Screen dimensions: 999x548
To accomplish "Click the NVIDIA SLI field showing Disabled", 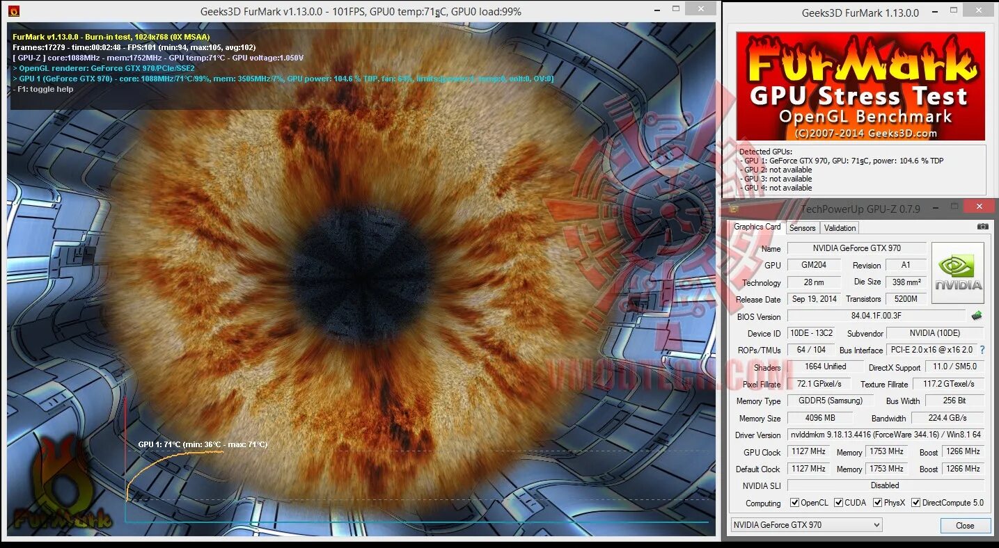I will coord(886,485).
